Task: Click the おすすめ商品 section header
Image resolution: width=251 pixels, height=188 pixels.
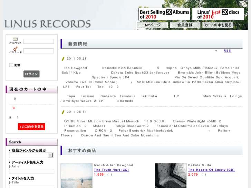Action: 152,150
